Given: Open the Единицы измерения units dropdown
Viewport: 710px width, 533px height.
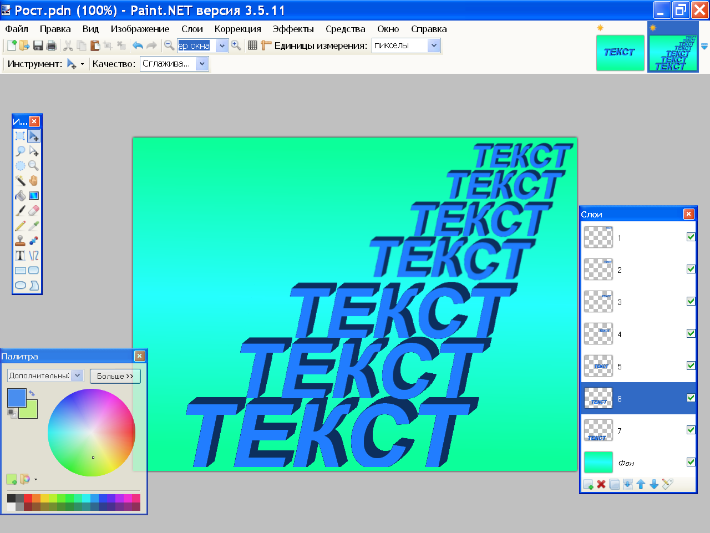Looking at the screenshot, I should (x=434, y=45).
